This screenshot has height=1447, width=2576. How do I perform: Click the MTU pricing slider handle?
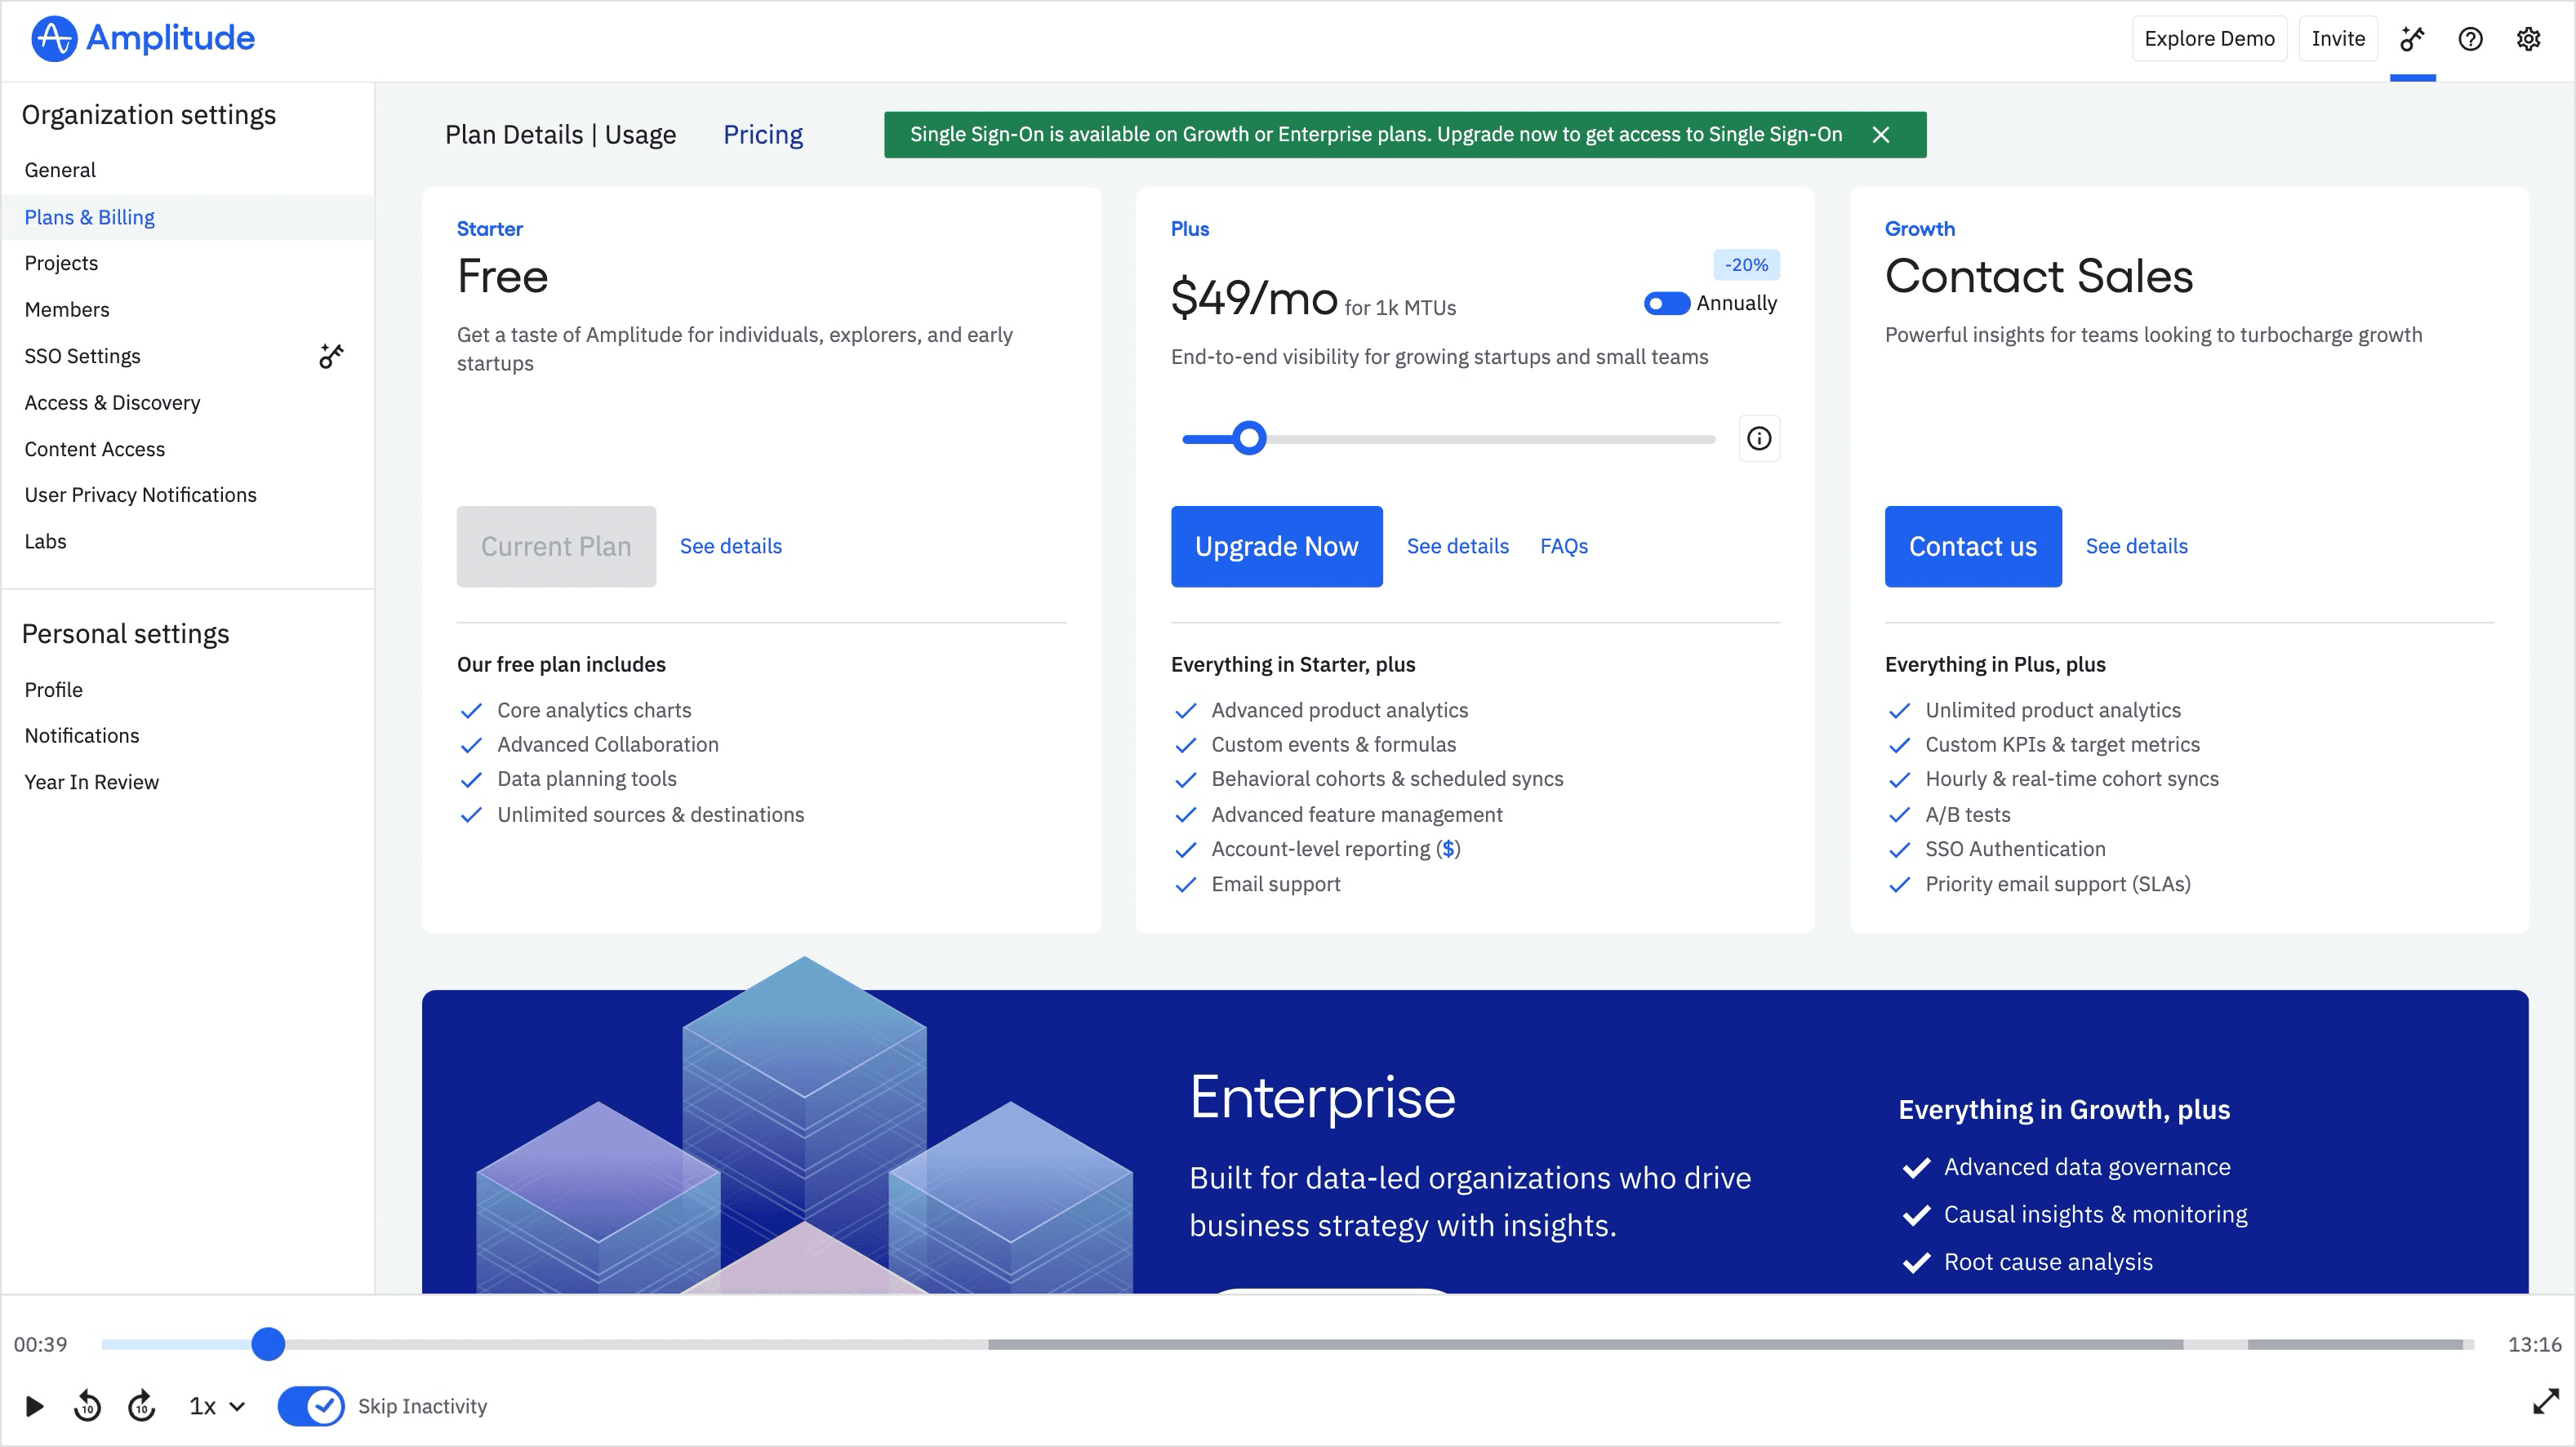pyautogui.click(x=1248, y=439)
